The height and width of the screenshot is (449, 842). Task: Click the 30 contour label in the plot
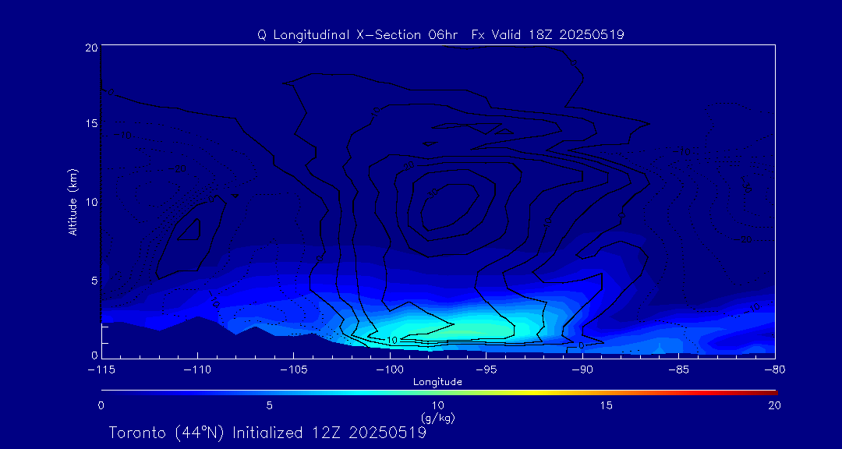coord(433,194)
